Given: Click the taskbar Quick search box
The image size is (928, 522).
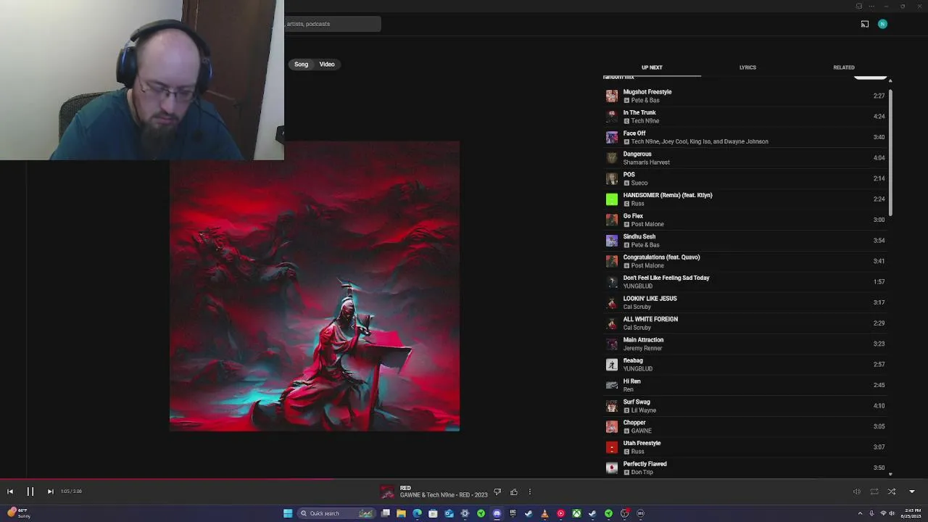Looking at the screenshot, I should (336, 513).
